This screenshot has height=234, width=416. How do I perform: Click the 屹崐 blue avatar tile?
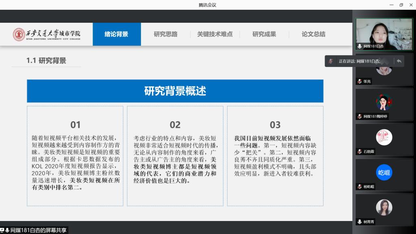coord(384,172)
